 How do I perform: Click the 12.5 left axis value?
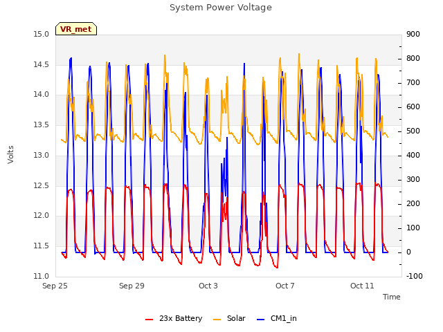[42, 185]
